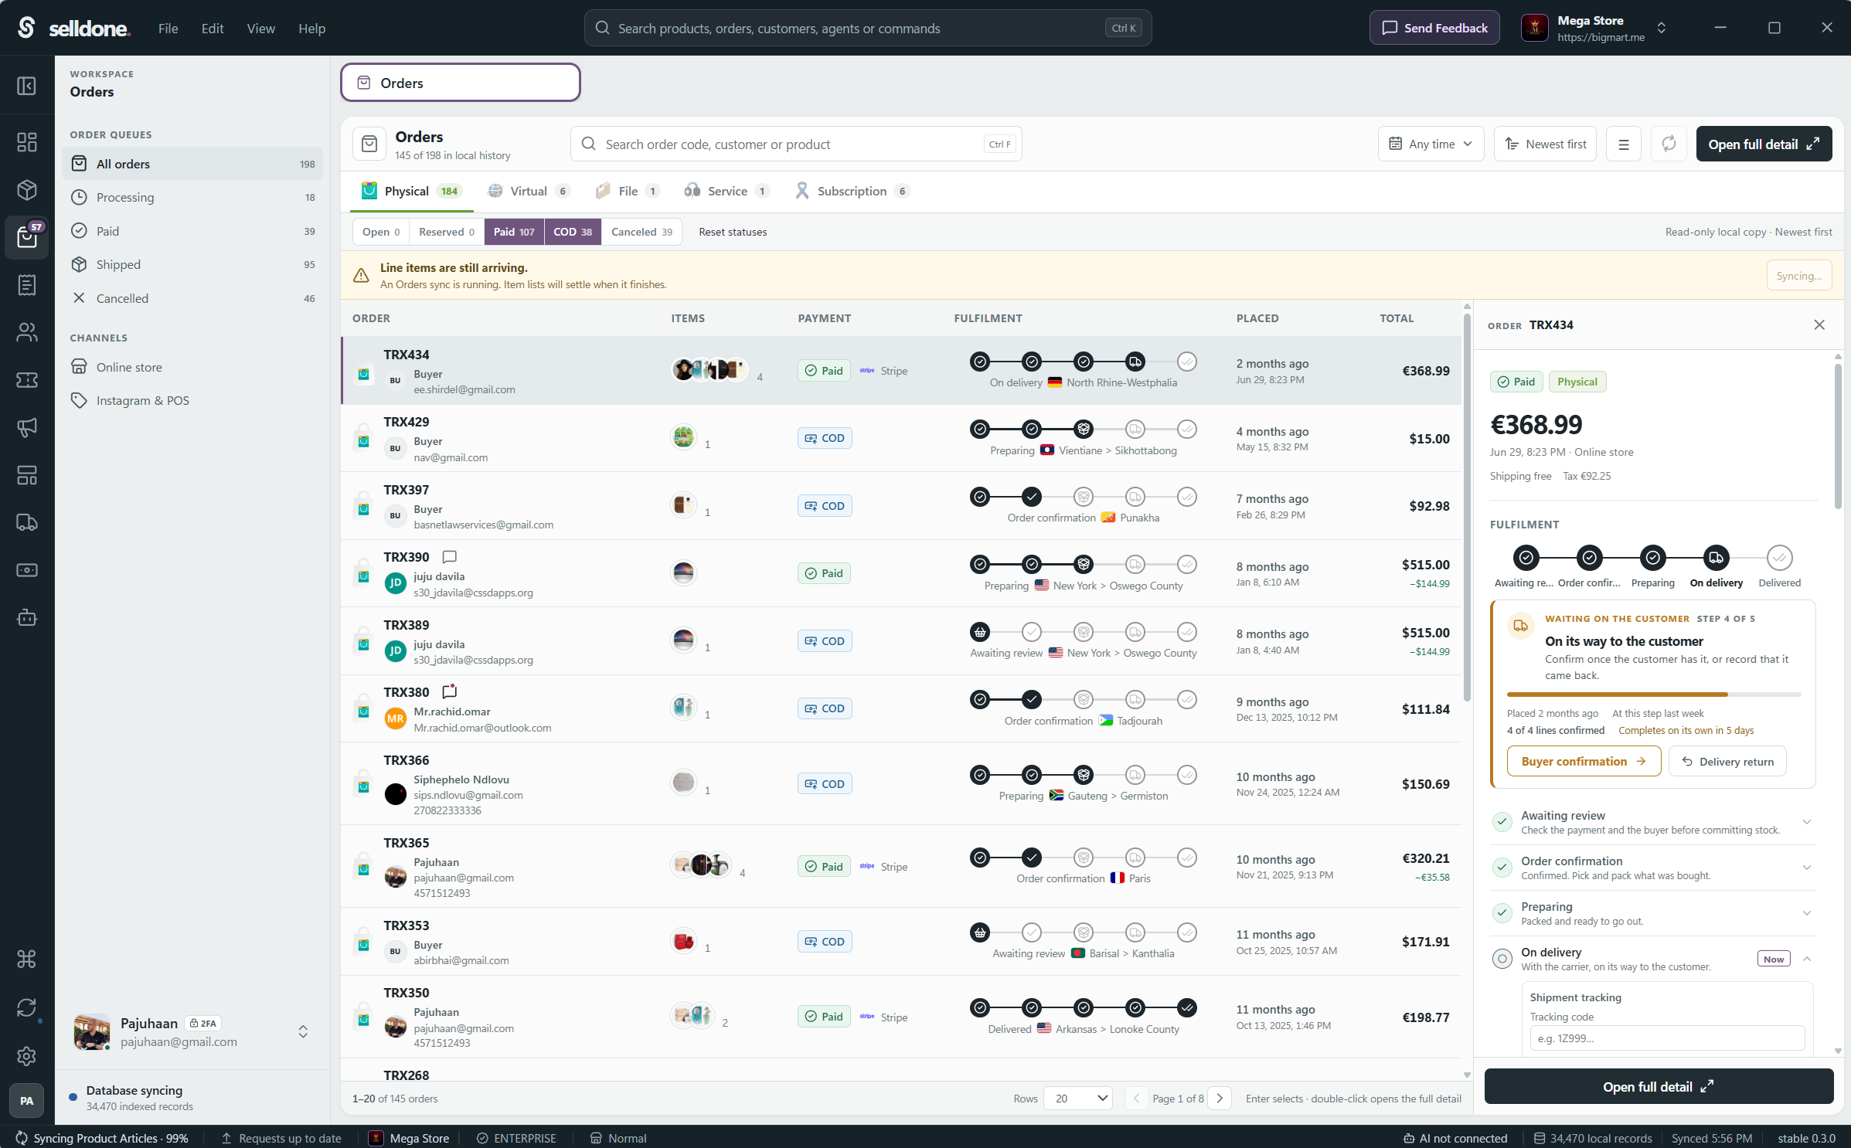Toggle the Canceled 39 status filter
The width and height of the screenshot is (1851, 1148).
(x=641, y=232)
